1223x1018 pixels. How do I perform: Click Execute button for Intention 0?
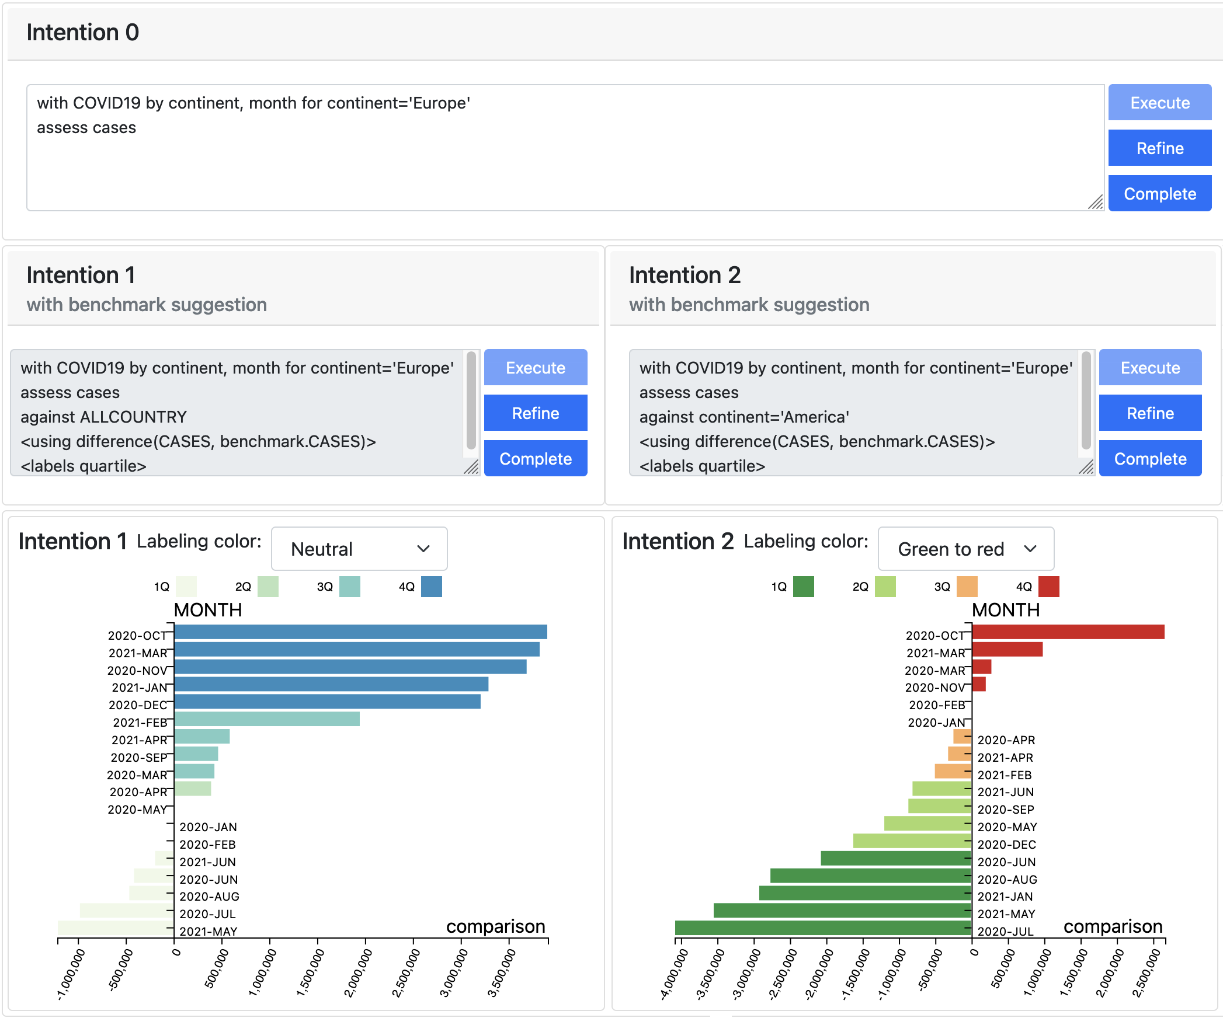[x=1159, y=103]
